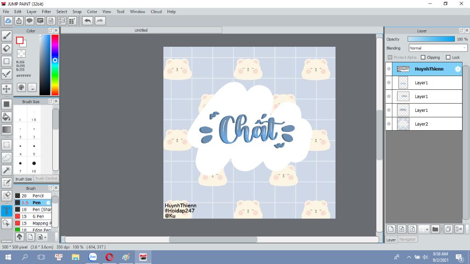Screen dimensions: 470x264
Task: Open the Filter menu
Action: [46, 11]
